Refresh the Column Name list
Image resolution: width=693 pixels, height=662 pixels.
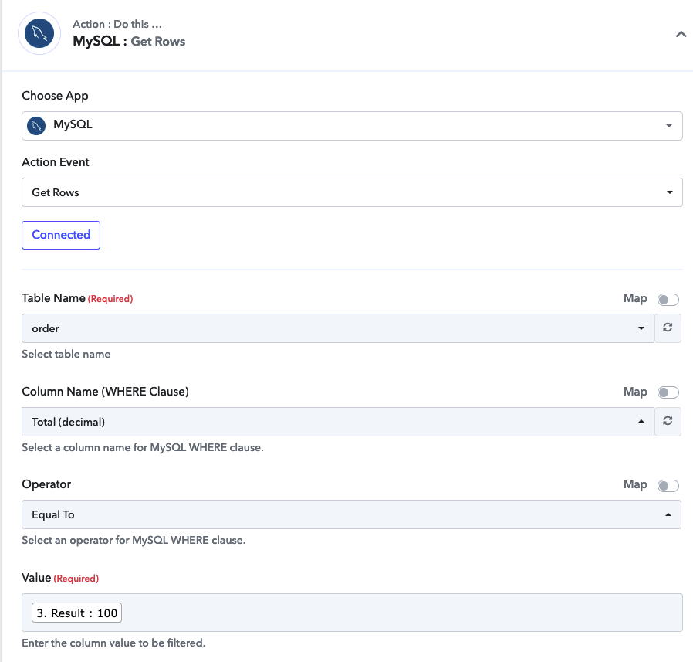click(668, 421)
